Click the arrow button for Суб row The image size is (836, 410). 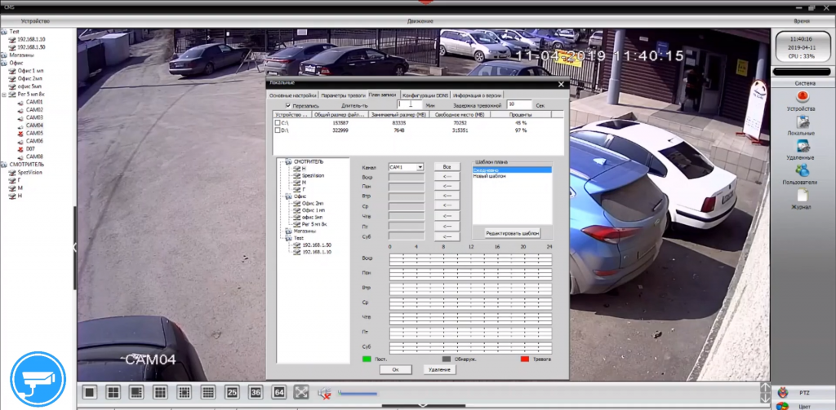(447, 236)
